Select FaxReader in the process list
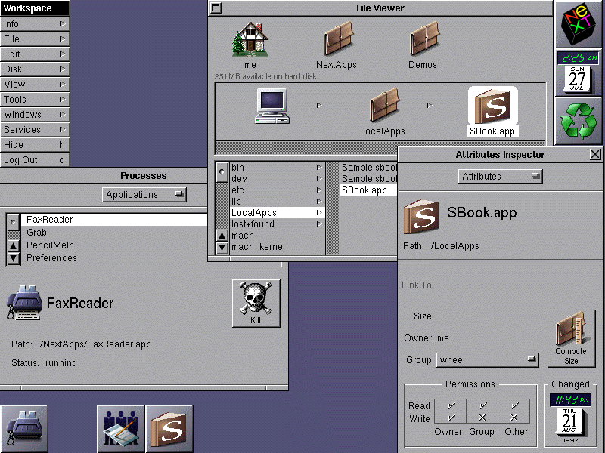 pos(114,220)
